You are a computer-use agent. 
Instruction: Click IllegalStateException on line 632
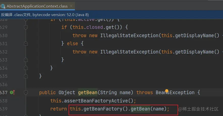[129, 52]
